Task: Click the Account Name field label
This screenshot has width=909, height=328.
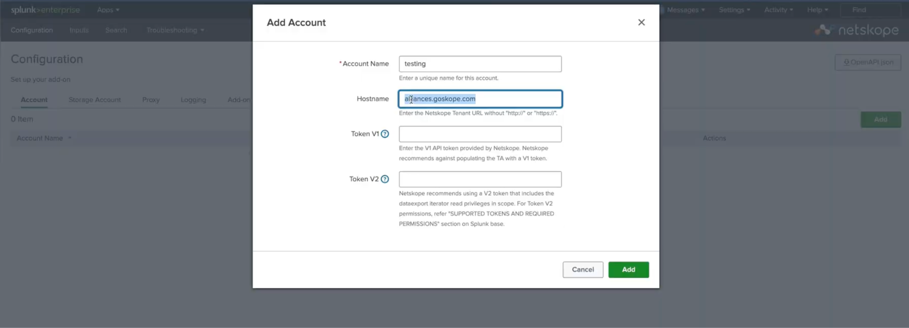Action: coord(365,64)
